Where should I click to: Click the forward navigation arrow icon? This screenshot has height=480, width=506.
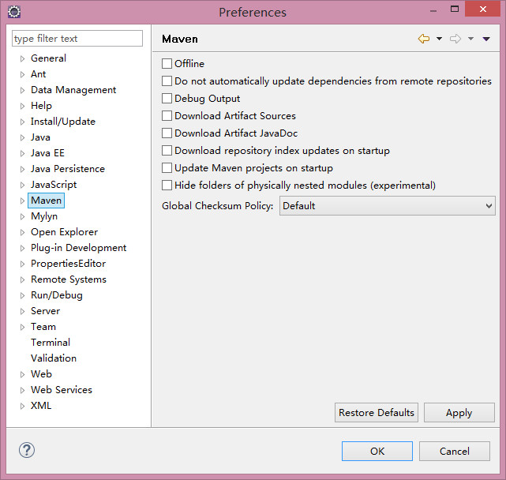[455, 39]
